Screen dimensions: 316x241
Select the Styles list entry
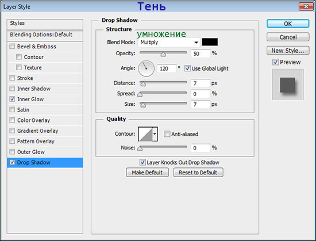(x=45, y=24)
